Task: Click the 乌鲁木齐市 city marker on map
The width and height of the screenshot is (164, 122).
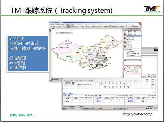Action: point(68,45)
